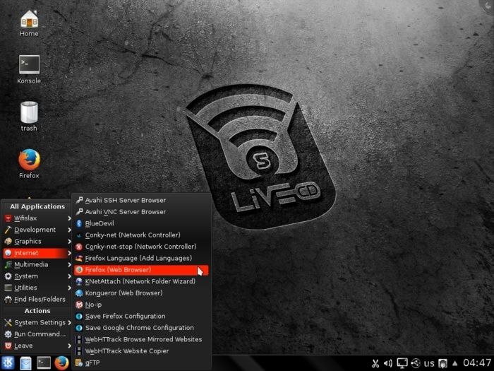The width and height of the screenshot is (494, 371).
Task: Open the Multimedia submenu
Action: tap(37, 264)
